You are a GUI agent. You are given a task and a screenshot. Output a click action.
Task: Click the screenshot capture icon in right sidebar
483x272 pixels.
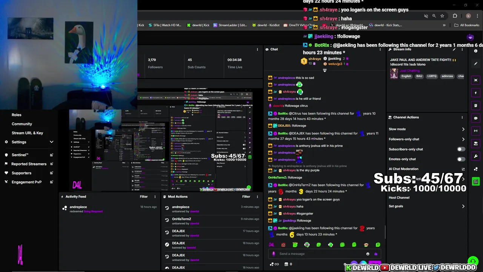[475, 80]
